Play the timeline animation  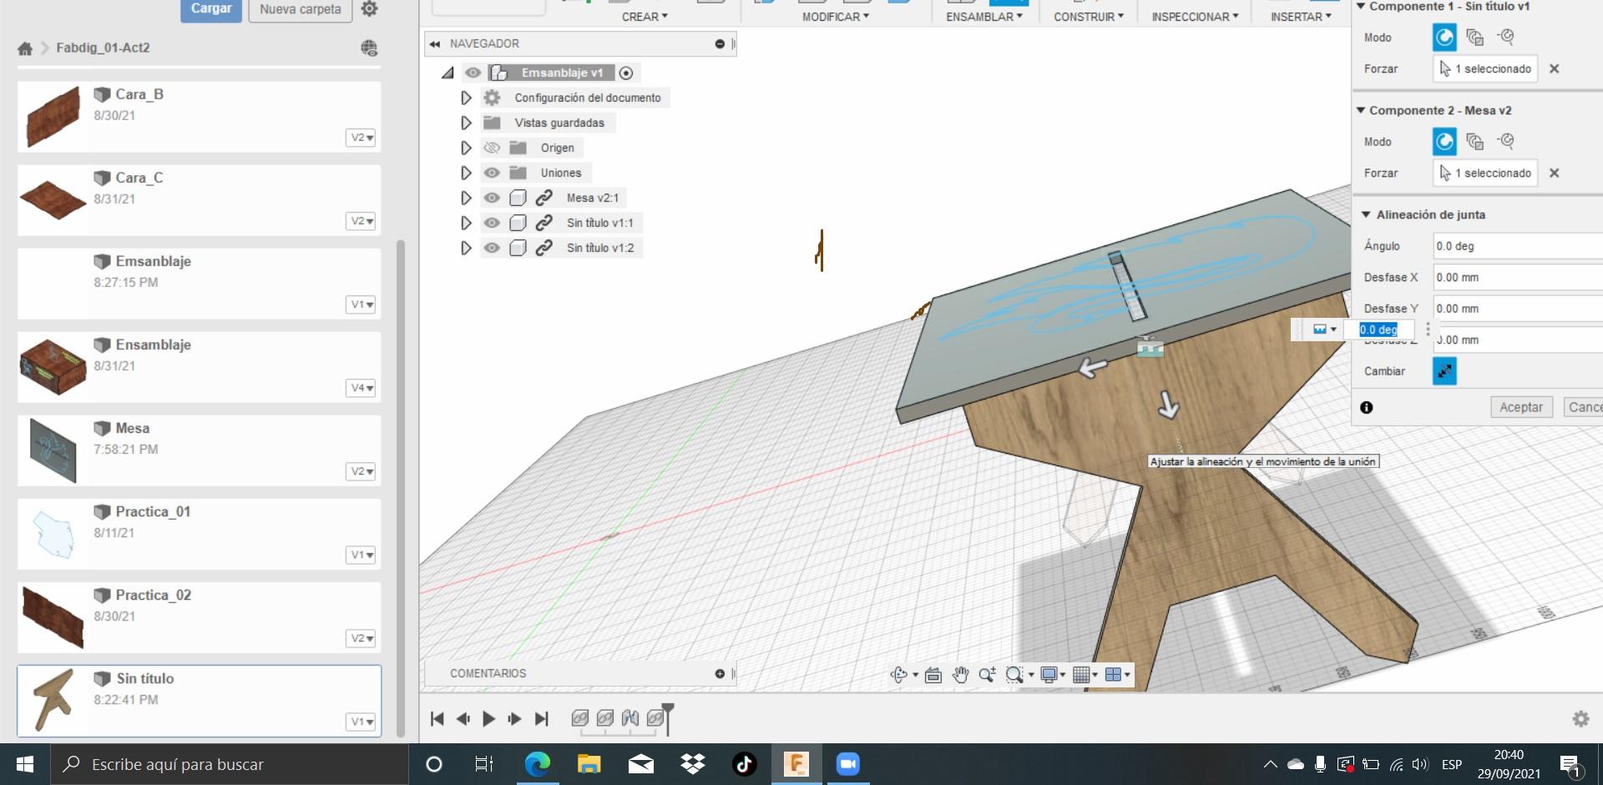489,718
